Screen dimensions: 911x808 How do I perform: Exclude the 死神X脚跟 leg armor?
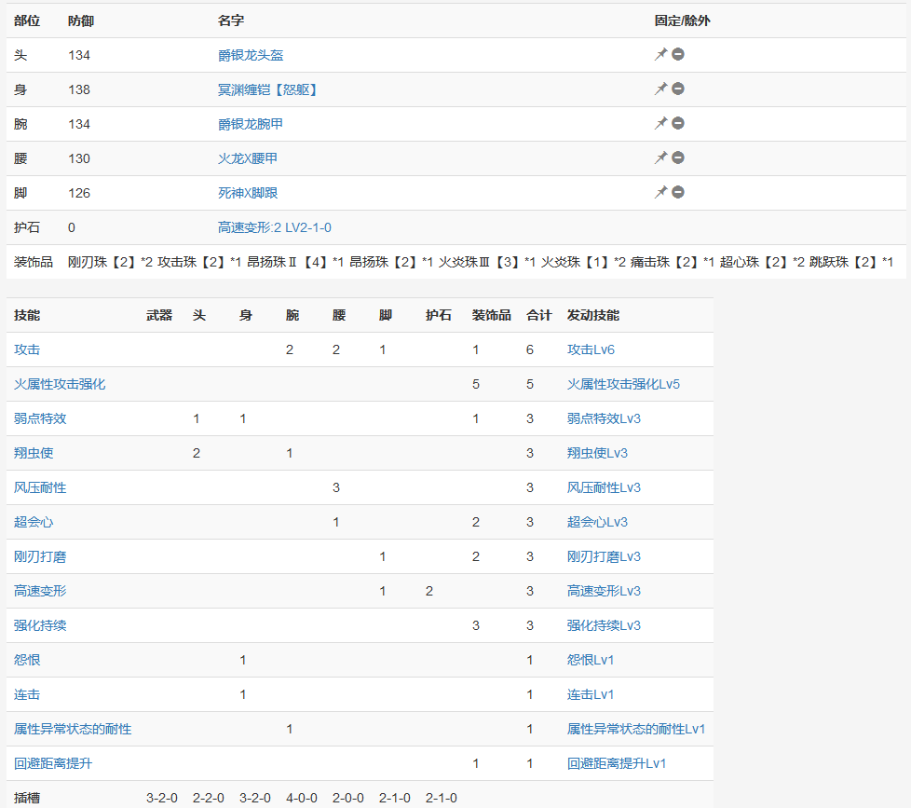[678, 193]
